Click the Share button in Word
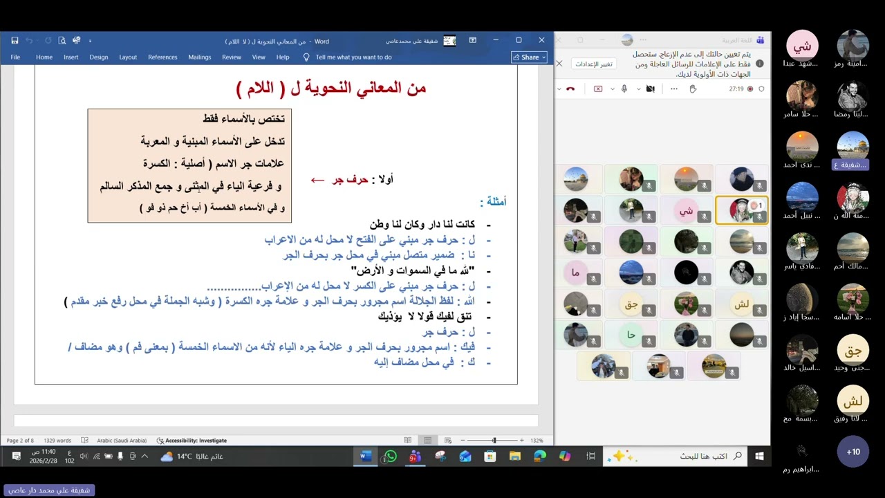Screen dimensions: 885x498 (x=530, y=57)
